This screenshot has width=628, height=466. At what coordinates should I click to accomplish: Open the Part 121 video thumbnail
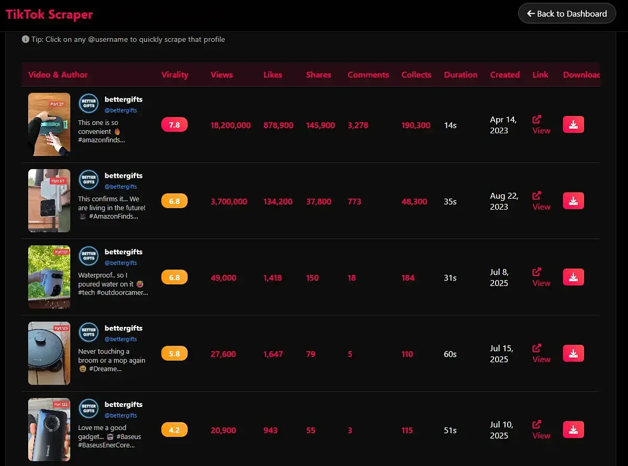[x=49, y=277]
